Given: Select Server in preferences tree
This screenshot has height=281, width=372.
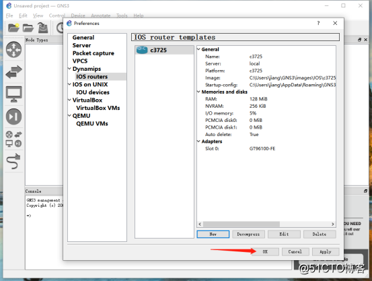Looking at the screenshot, I should pyautogui.click(x=81, y=45).
